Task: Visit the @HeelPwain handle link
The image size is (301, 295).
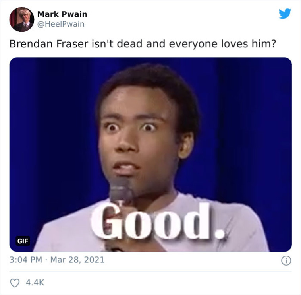Action: pyautogui.click(x=61, y=24)
